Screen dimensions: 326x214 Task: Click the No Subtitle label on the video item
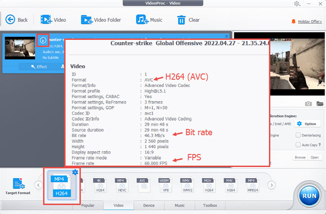coord(51,58)
